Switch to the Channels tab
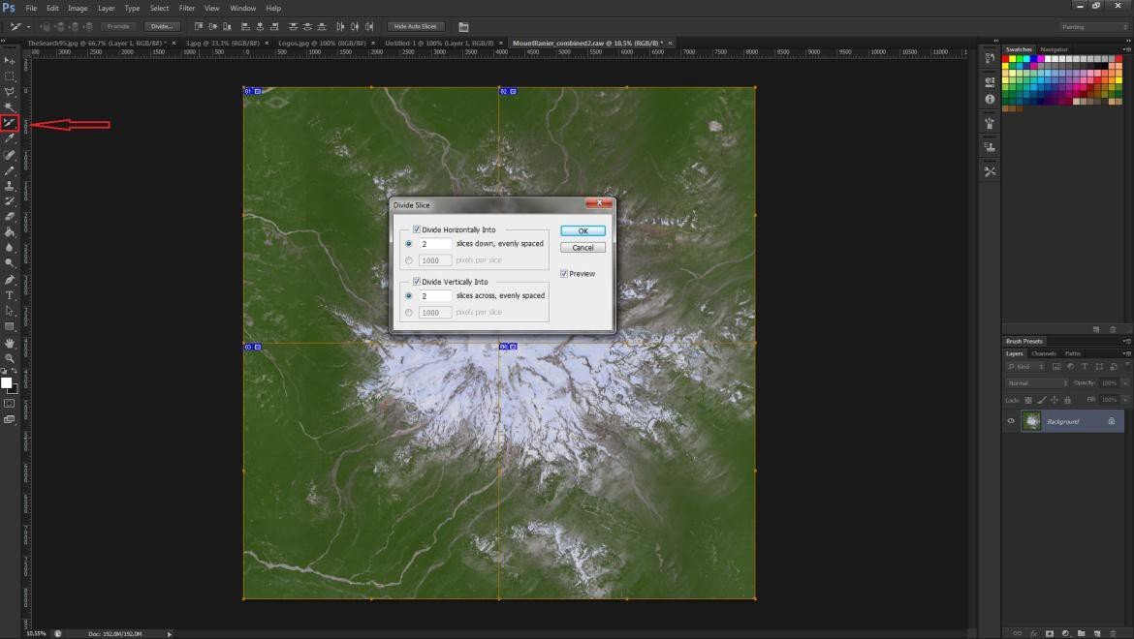The width and height of the screenshot is (1134, 639). point(1044,353)
